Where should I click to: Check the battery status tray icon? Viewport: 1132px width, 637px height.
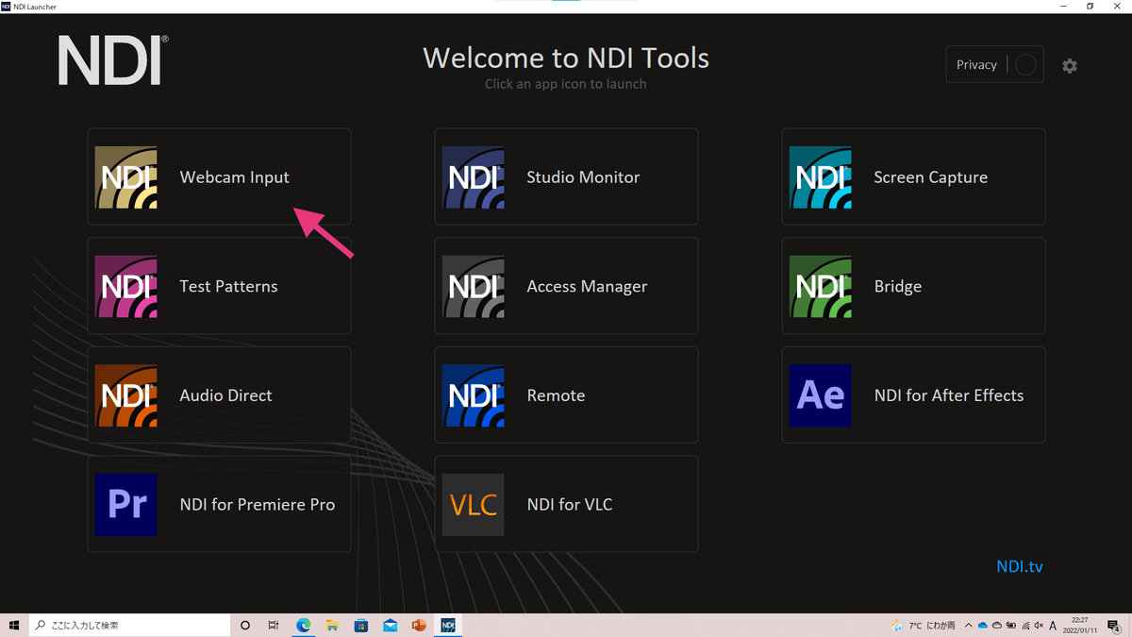pyautogui.click(x=1011, y=625)
